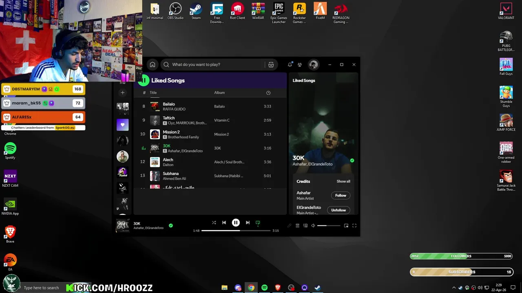Open artist Dalton link
522x293 pixels.
point(168,165)
